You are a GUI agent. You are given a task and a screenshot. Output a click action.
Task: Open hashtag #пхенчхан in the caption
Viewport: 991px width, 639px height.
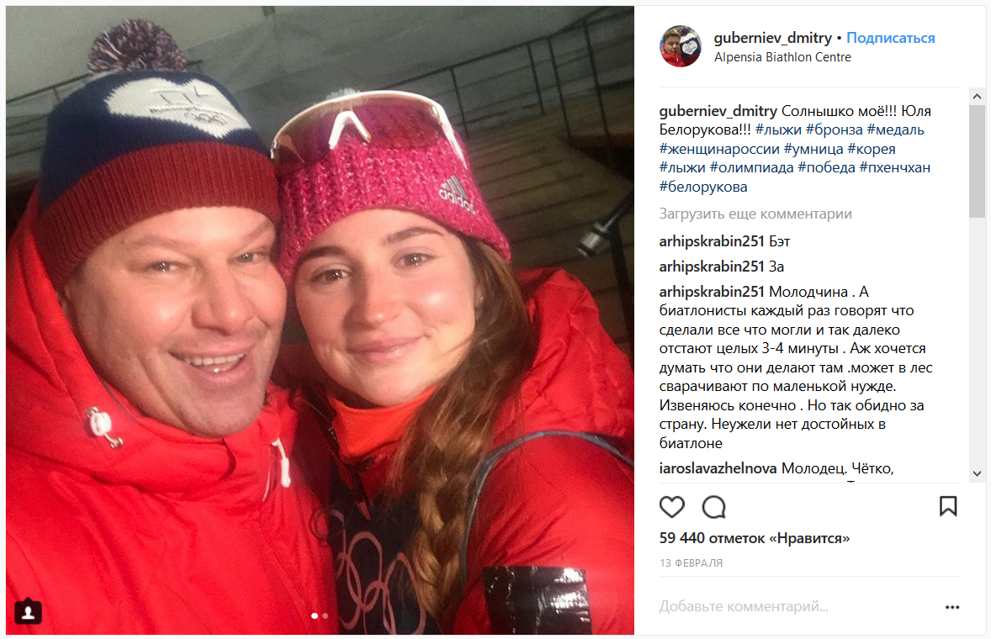tap(895, 168)
